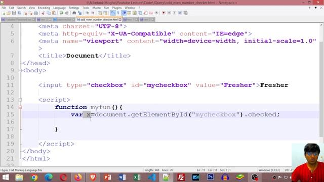Open the tab list dropdown arrow at top right

[315, 8]
